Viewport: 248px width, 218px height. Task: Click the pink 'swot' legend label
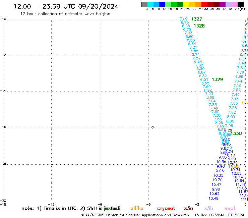(x=230, y=209)
